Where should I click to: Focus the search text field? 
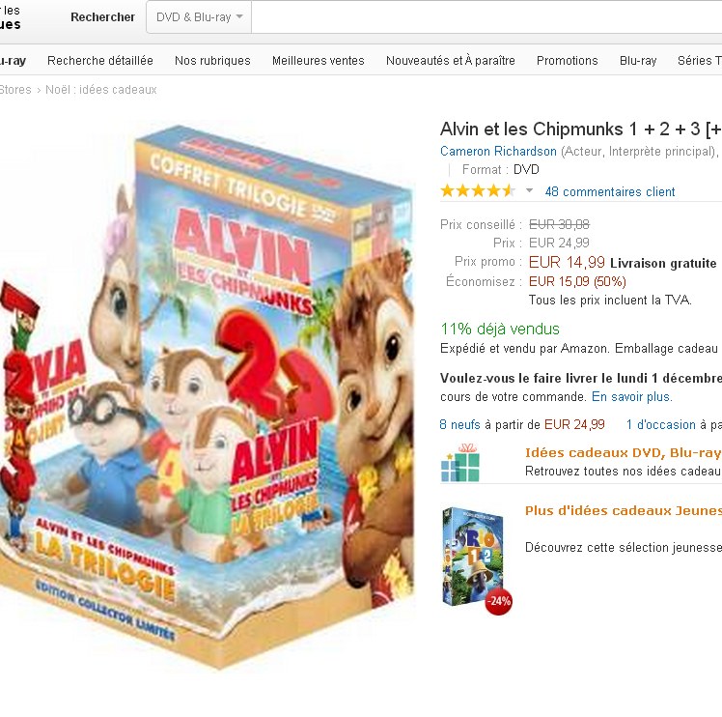coord(486,17)
